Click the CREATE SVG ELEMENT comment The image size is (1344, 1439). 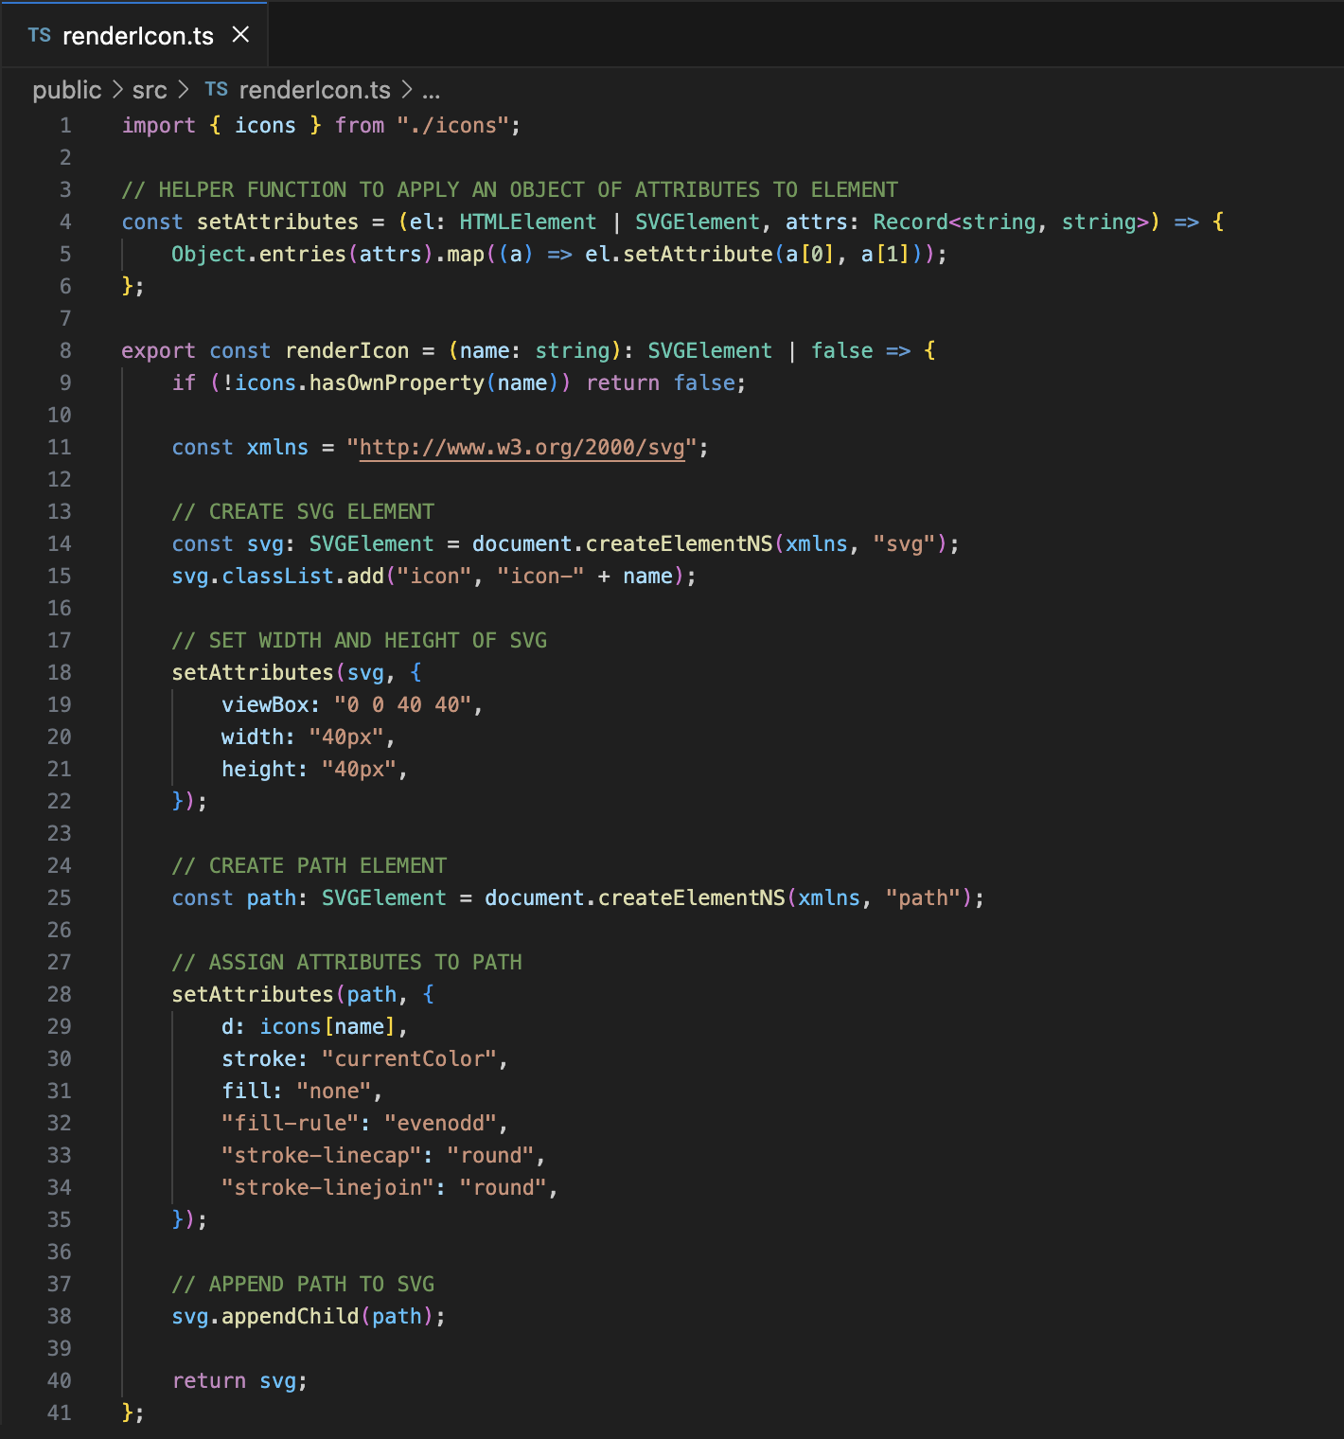click(303, 511)
